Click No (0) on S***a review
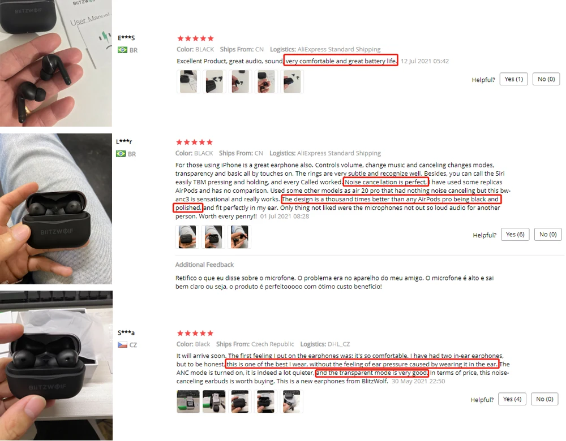566x441 pixels. [x=544, y=399]
